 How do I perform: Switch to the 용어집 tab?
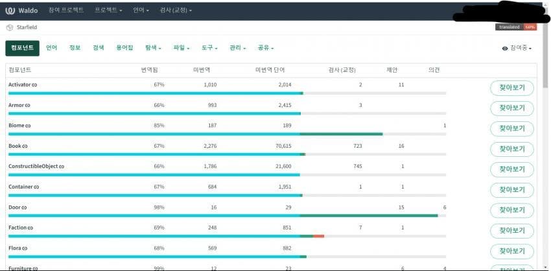tap(124, 48)
